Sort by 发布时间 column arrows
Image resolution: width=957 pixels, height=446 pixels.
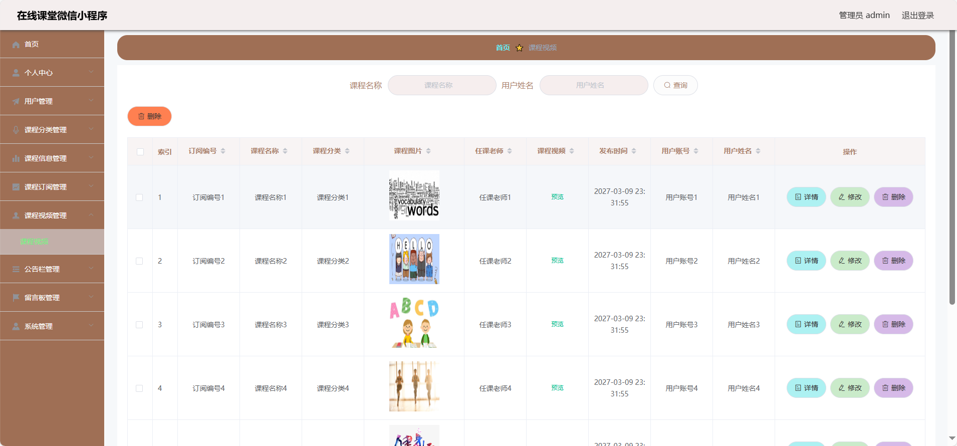(634, 151)
